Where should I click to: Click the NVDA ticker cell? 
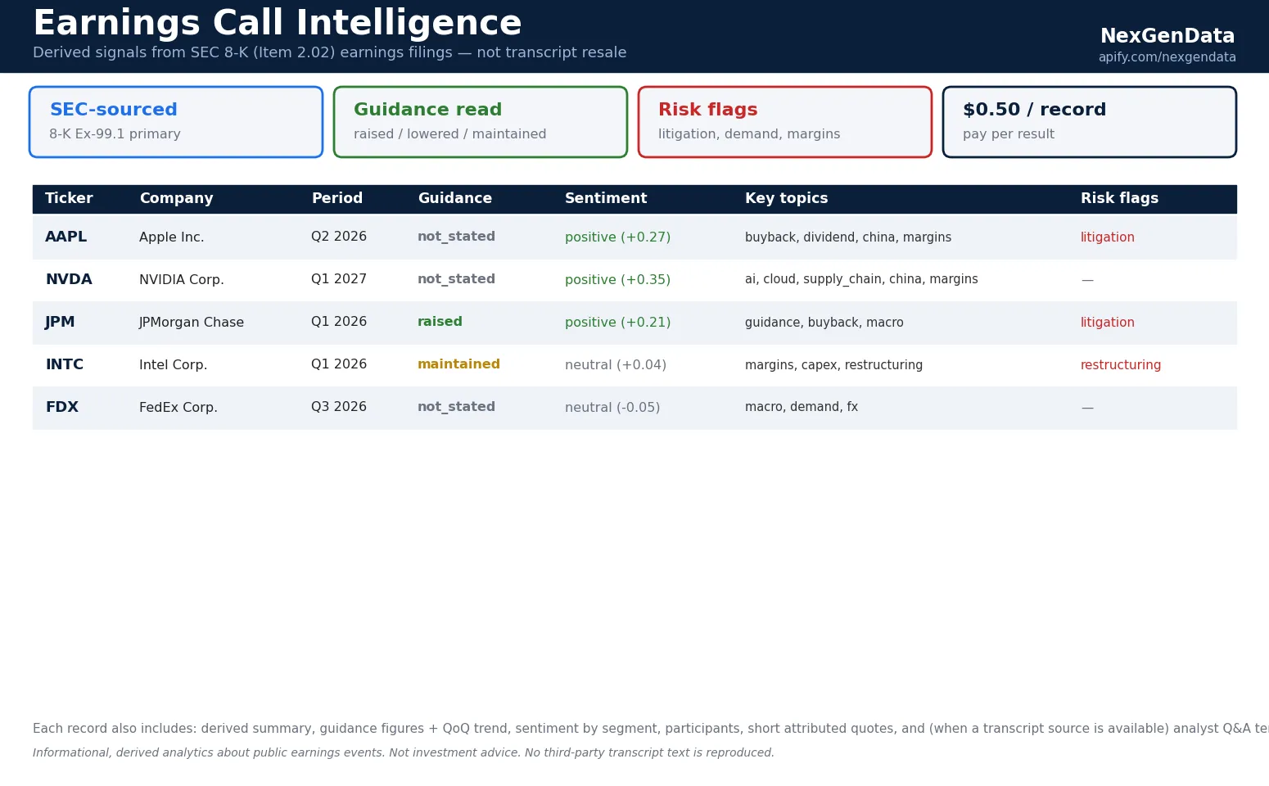[x=69, y=279]
